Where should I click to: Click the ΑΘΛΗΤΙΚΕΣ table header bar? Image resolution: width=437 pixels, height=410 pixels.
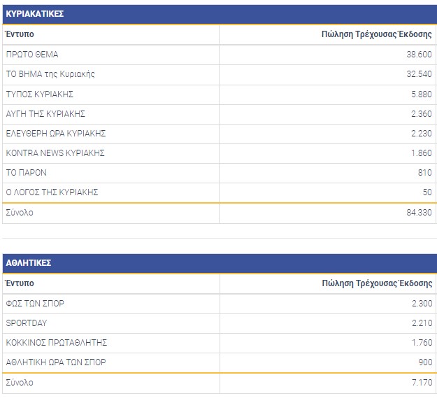tap(219, 263)
